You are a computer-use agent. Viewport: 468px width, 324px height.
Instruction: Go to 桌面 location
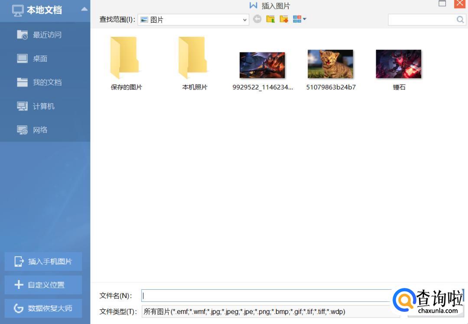click(x=45, y=59)
